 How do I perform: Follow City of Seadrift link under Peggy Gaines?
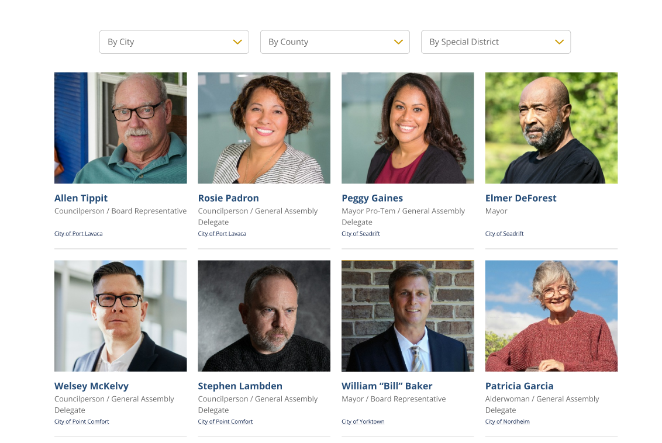[x=361, y=233]
